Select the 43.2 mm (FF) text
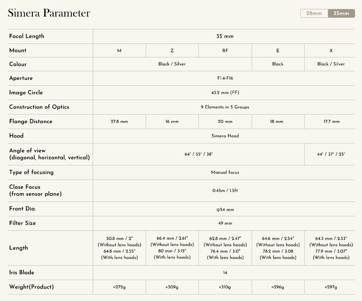362x301 pixels. coord(225,93)
